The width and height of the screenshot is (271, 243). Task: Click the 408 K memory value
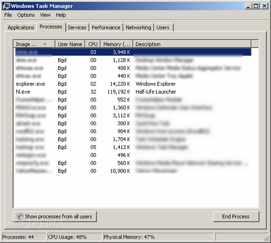pyautogui.click(x=124, y=68)
